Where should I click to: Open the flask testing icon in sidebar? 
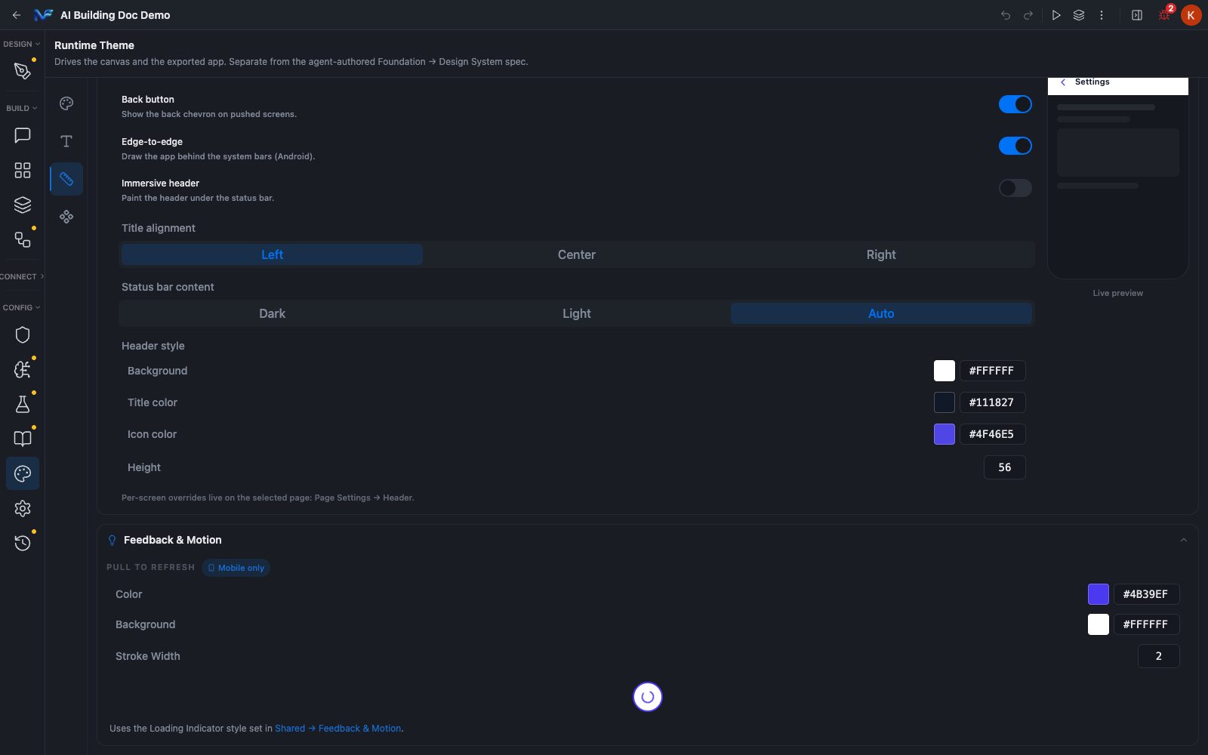click(x=23, y=404)
